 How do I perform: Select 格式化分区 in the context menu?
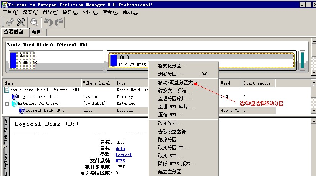(x=173, y=66)
